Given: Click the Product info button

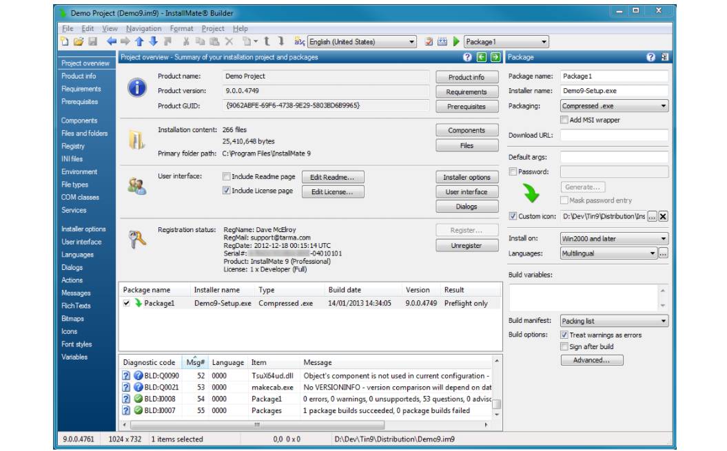Looking at the screenshot, I should click(x=467, y=77).
